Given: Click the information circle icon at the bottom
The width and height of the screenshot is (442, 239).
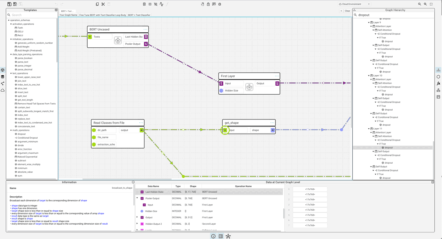Looking at the screenshot, I should click(213, 236).
